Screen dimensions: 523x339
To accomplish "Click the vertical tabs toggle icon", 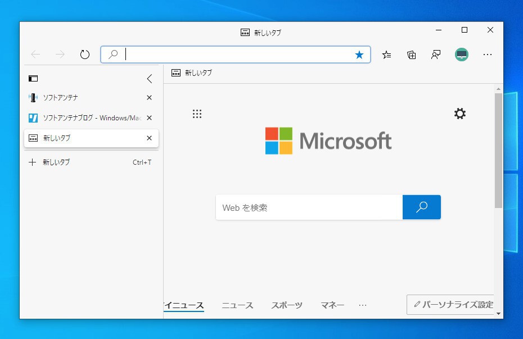I will click(33, 79).
